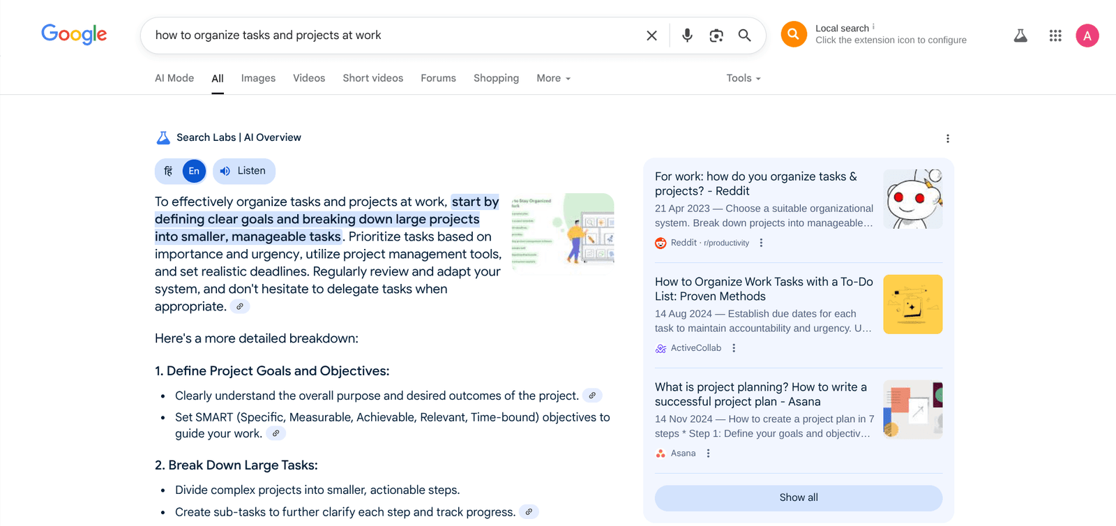Viewport: 1116px width, 526px height.
Task: Submit search with magnifying glass icon
Action: pyautogui.click(x=745, y=36)
